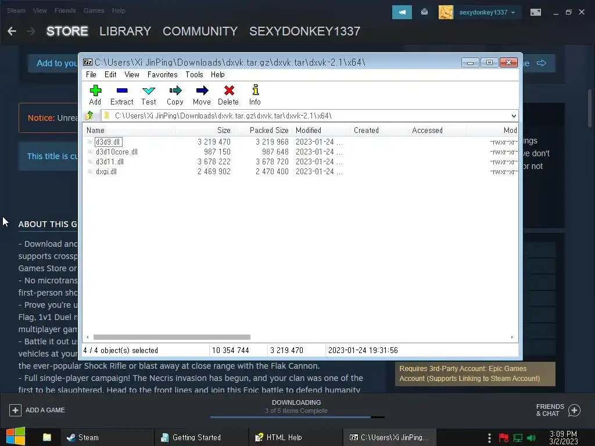This screenshot has height=446, width=595.
Task: Open the Info toolbar icon
Action: pyautogui.click(x=256, y=90)
